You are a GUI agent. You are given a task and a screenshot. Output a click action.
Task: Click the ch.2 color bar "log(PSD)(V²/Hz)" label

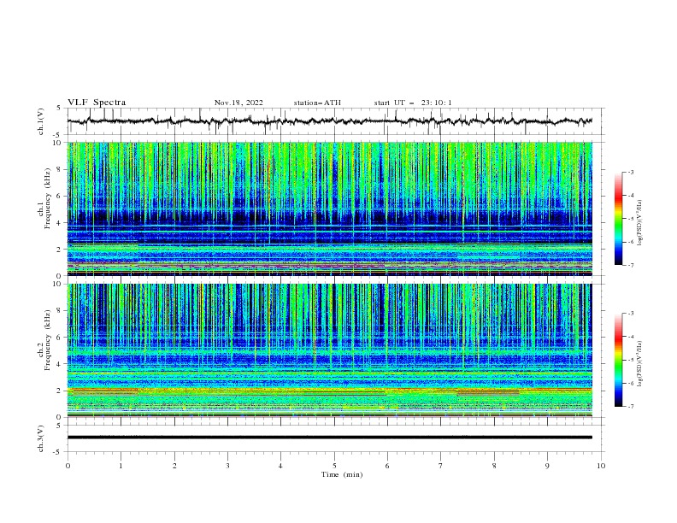(639, 364)
